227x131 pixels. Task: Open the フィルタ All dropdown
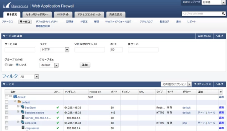pos(29,77)
